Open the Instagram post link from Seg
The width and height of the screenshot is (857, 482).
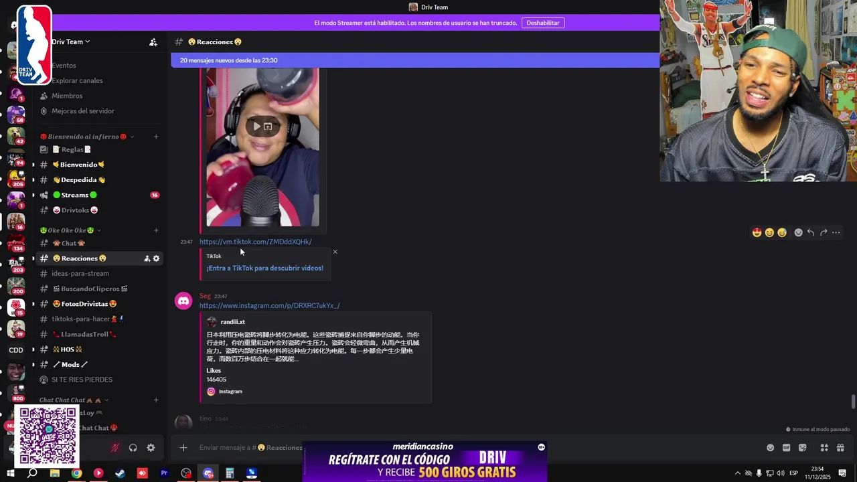(269, 305)
